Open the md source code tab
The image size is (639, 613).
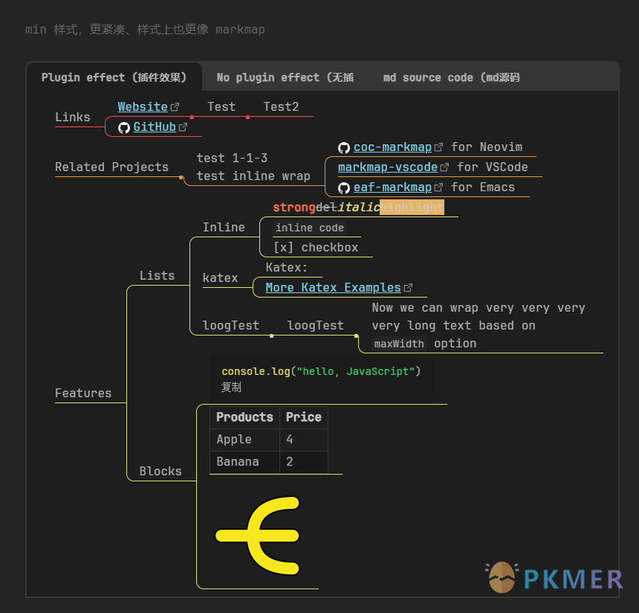point(451,77)
